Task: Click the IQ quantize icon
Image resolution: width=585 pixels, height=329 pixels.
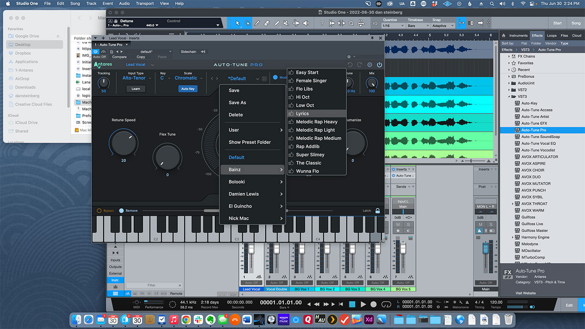Action: coord(375,23)
